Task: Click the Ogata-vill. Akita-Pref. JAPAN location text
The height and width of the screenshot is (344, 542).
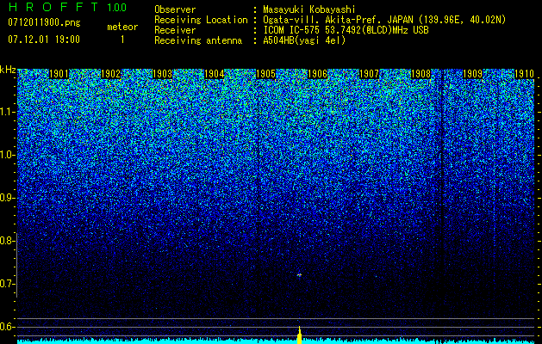Action: point(384,20)
